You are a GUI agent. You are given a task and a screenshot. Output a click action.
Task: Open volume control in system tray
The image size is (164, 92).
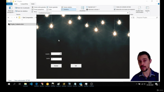[x=145, y=84]
